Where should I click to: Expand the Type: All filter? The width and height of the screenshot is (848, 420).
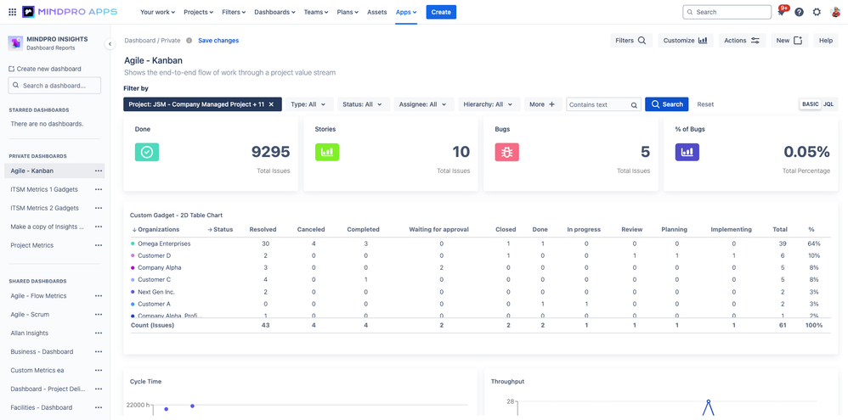click(x=308, y=104)
